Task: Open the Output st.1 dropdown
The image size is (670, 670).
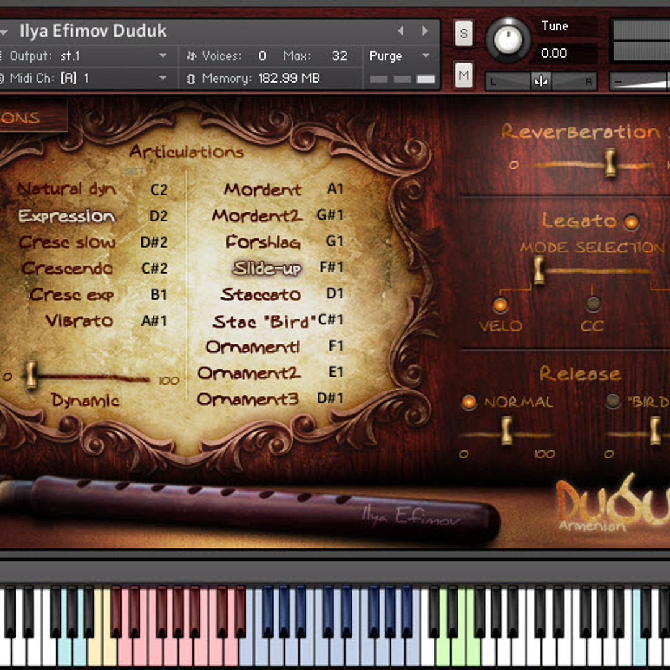Action: (x=163, y=56)
